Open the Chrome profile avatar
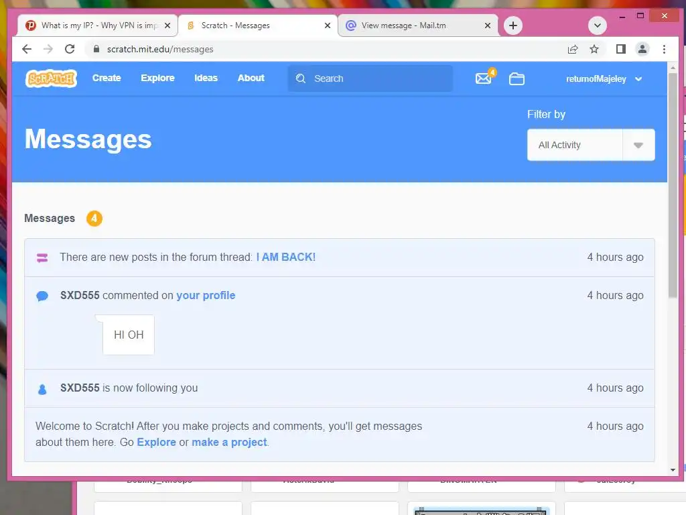686x515 pixels. (642, 49)
